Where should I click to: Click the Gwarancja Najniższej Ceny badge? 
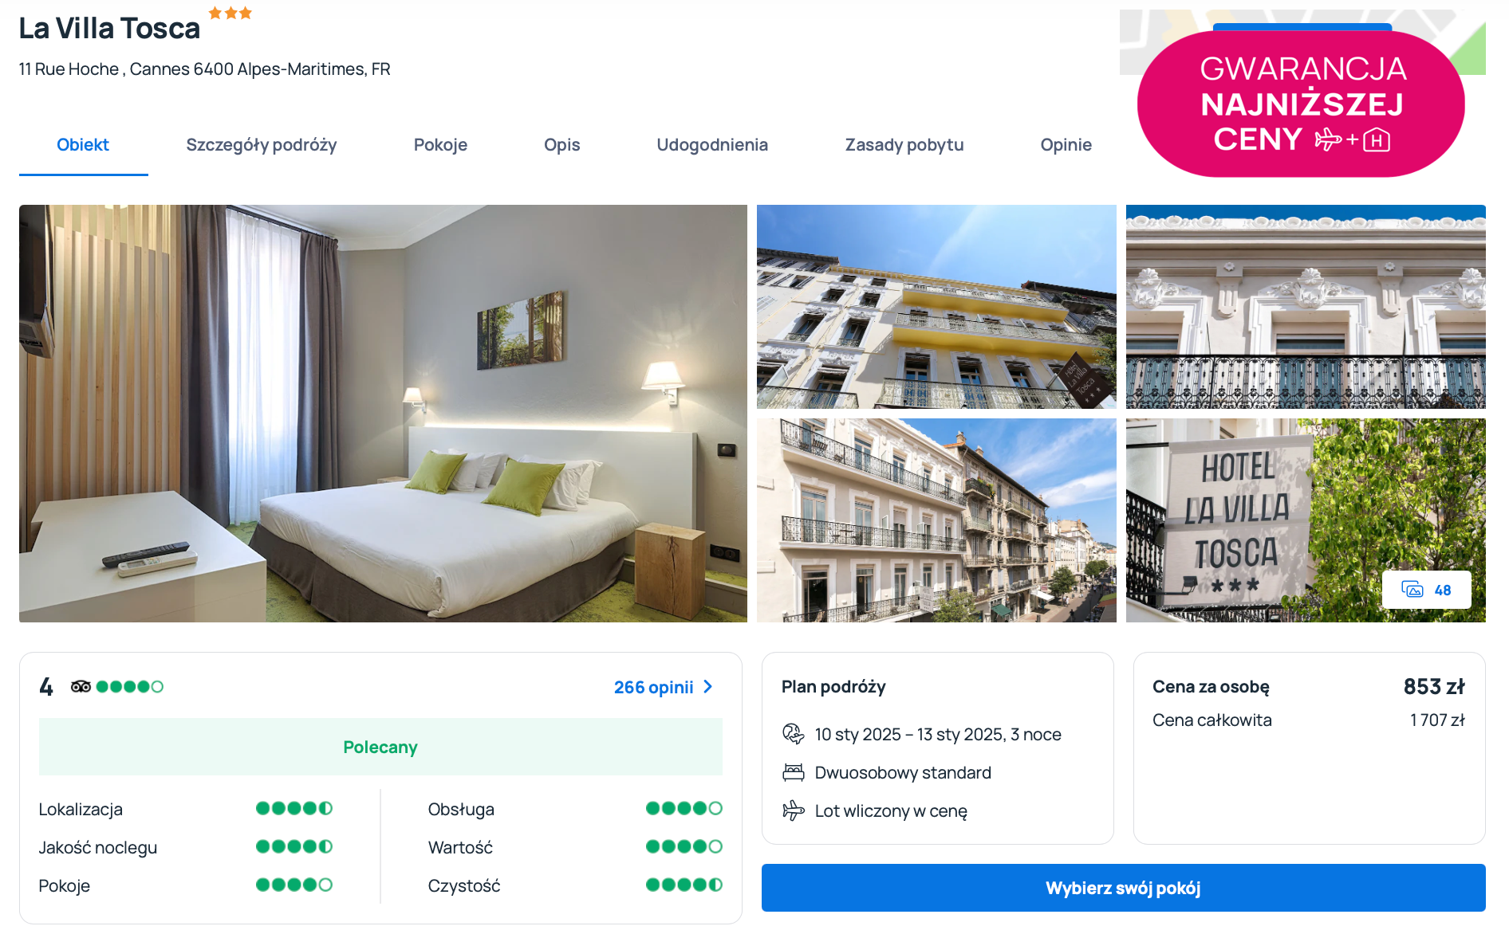point(1301,104)
